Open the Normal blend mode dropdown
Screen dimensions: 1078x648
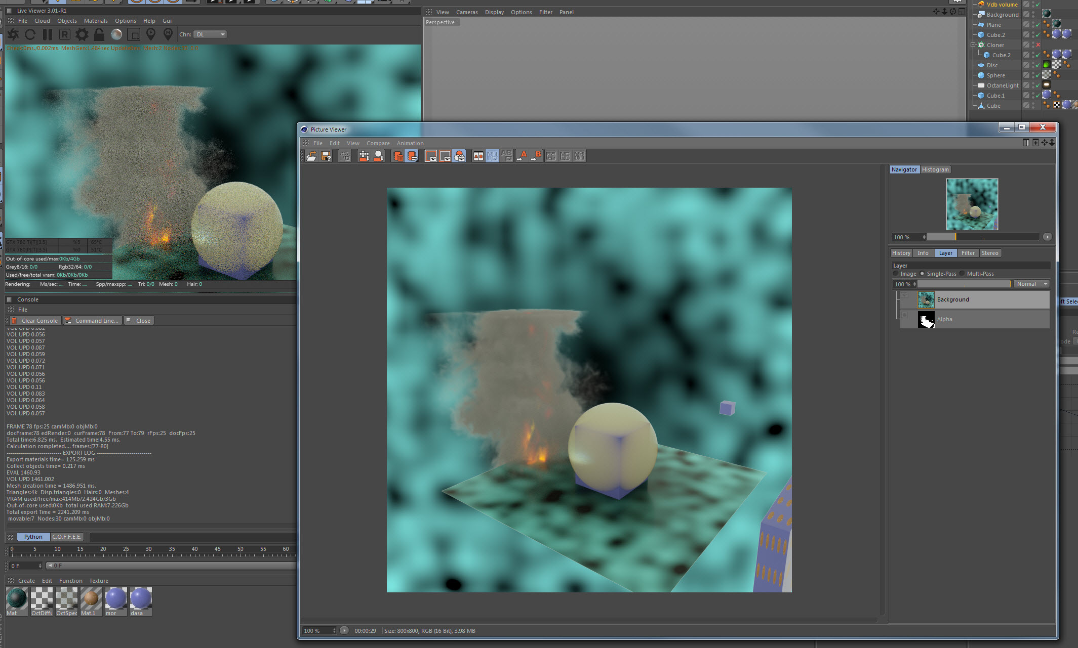[x=1031, y=284]
